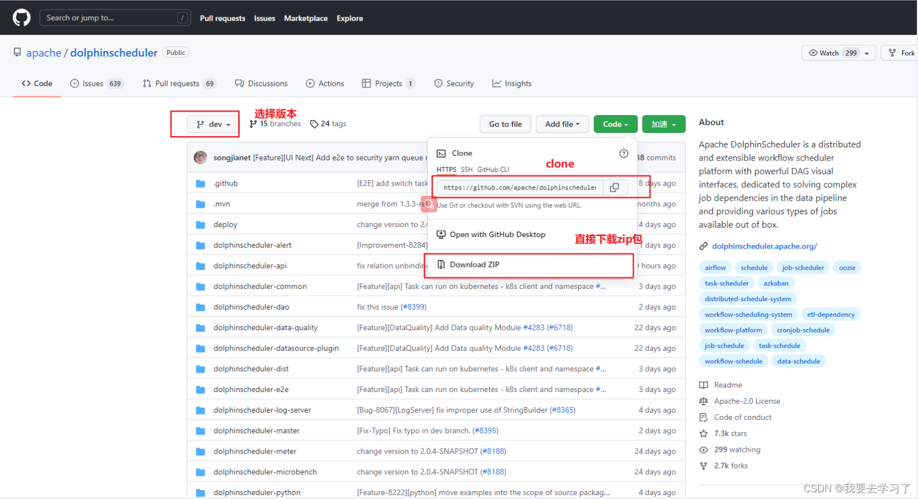Open the dev branch selector dropdown
This screenshot has width=918, height=499.
pos(213,124)
